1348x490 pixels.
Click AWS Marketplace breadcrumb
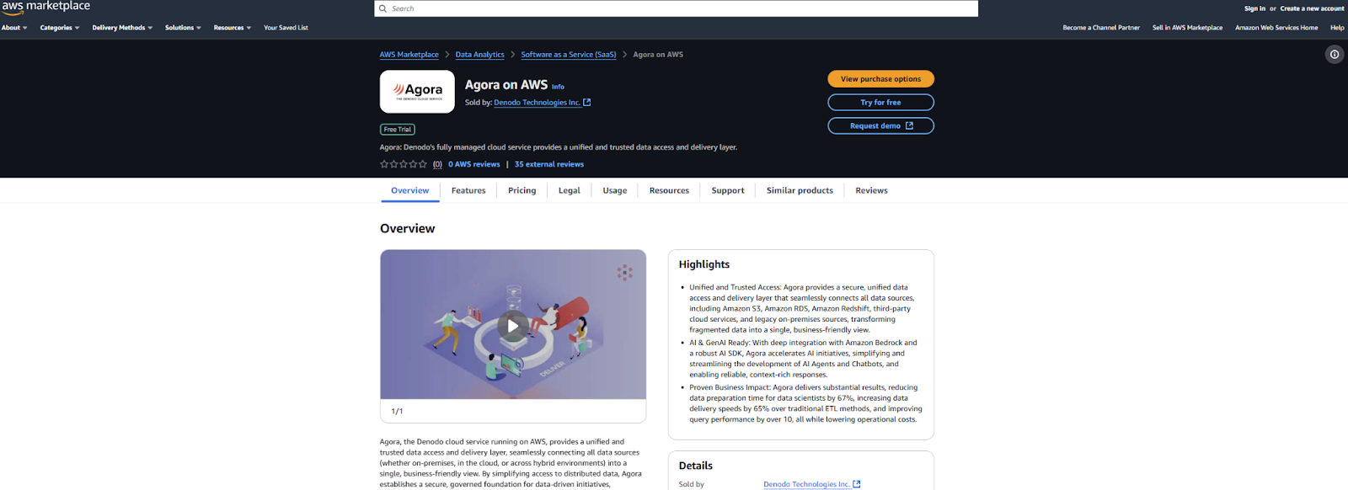(409, 55)
